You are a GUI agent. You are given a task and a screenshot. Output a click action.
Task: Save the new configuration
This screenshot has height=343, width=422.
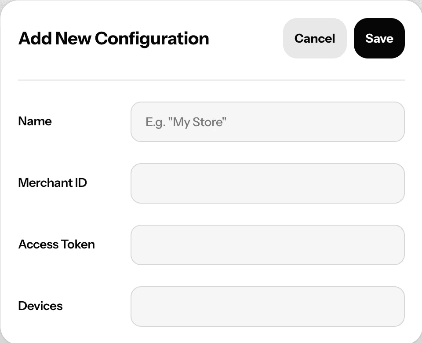379,38
